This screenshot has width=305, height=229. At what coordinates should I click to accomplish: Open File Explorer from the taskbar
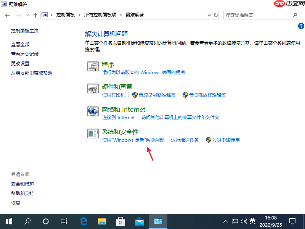click(x=102, y=221)
